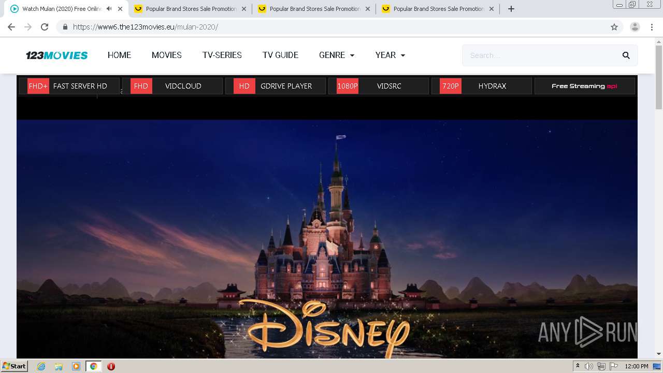
Task: Switch to rightmost Popular Brand Stores tab
Action: (x=438, y=9)
